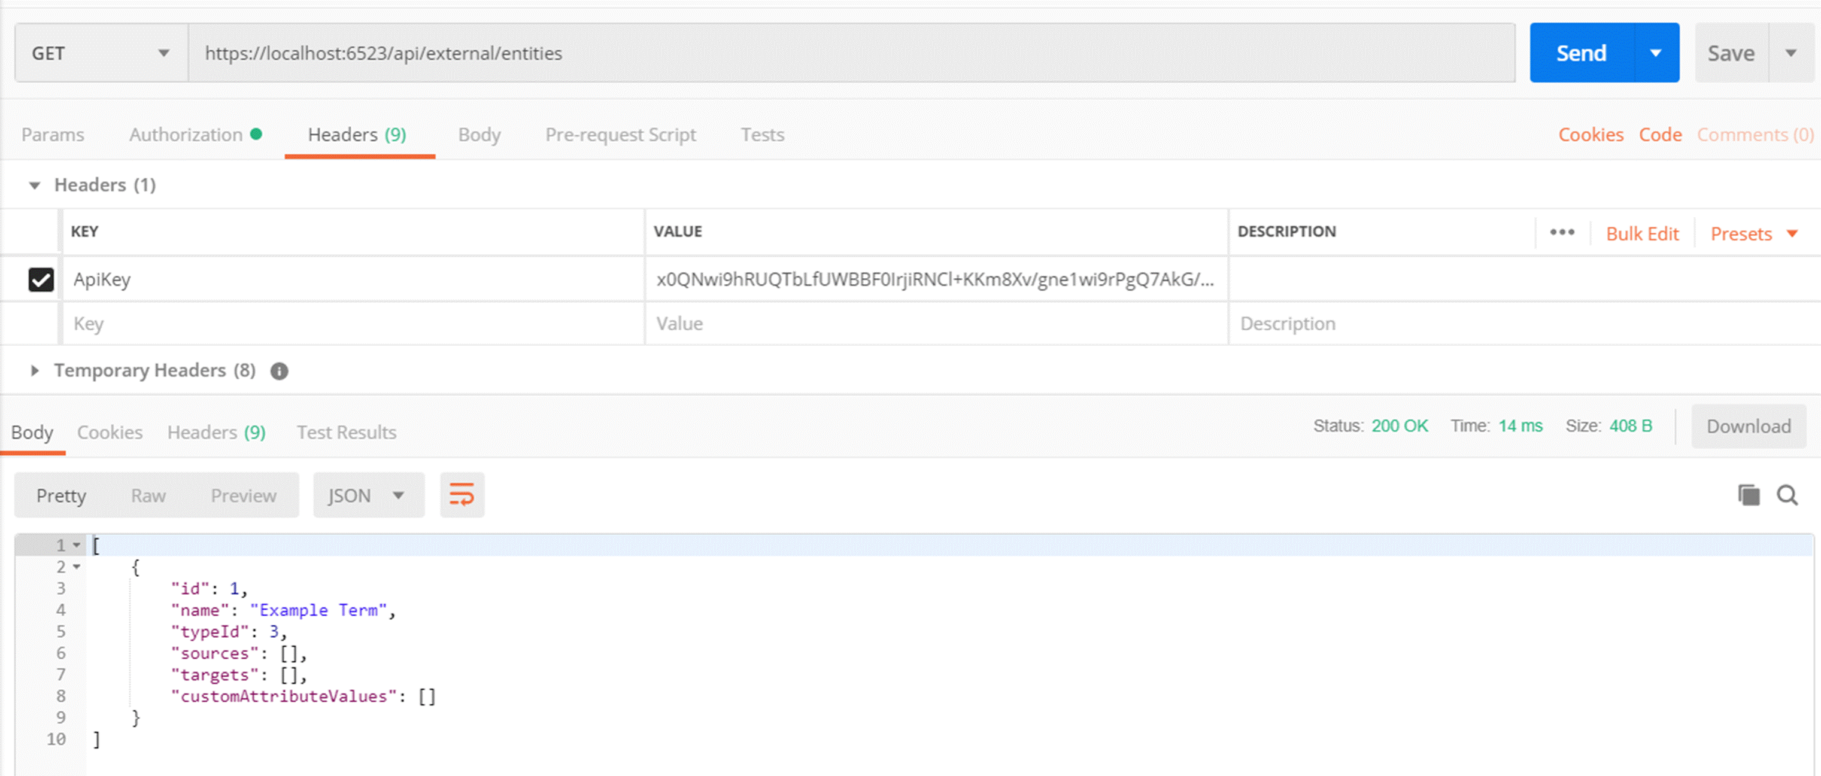Download the response with Download button

click(1748, 426)
